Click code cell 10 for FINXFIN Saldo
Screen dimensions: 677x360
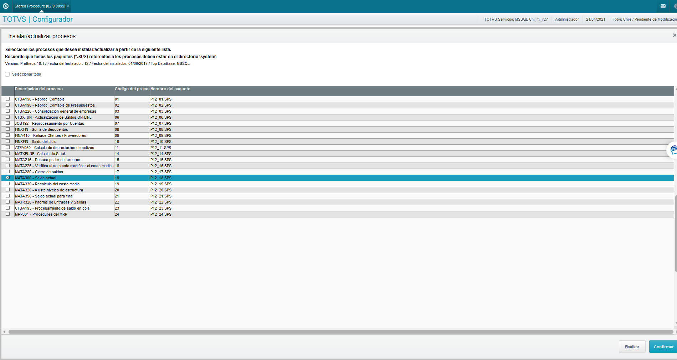[132, 142]
